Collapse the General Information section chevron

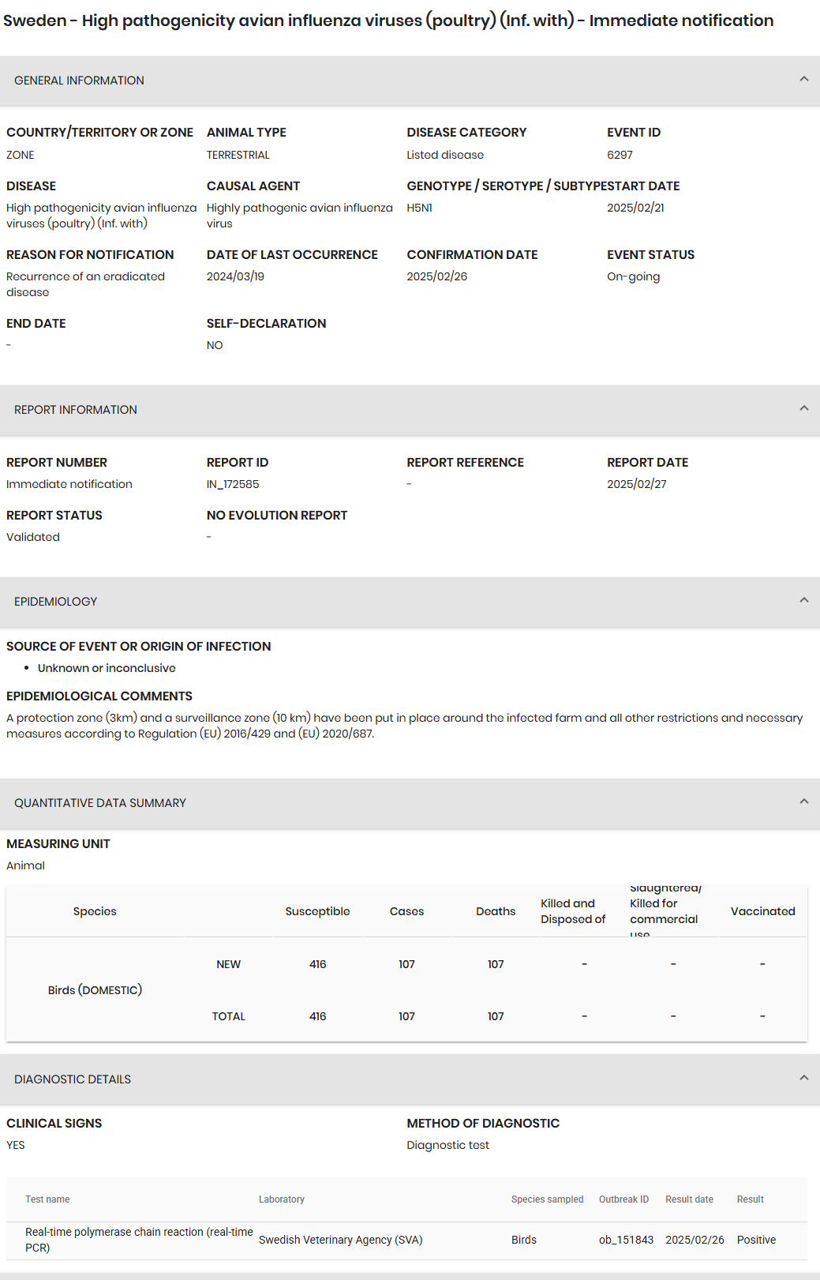pos(803,79)
